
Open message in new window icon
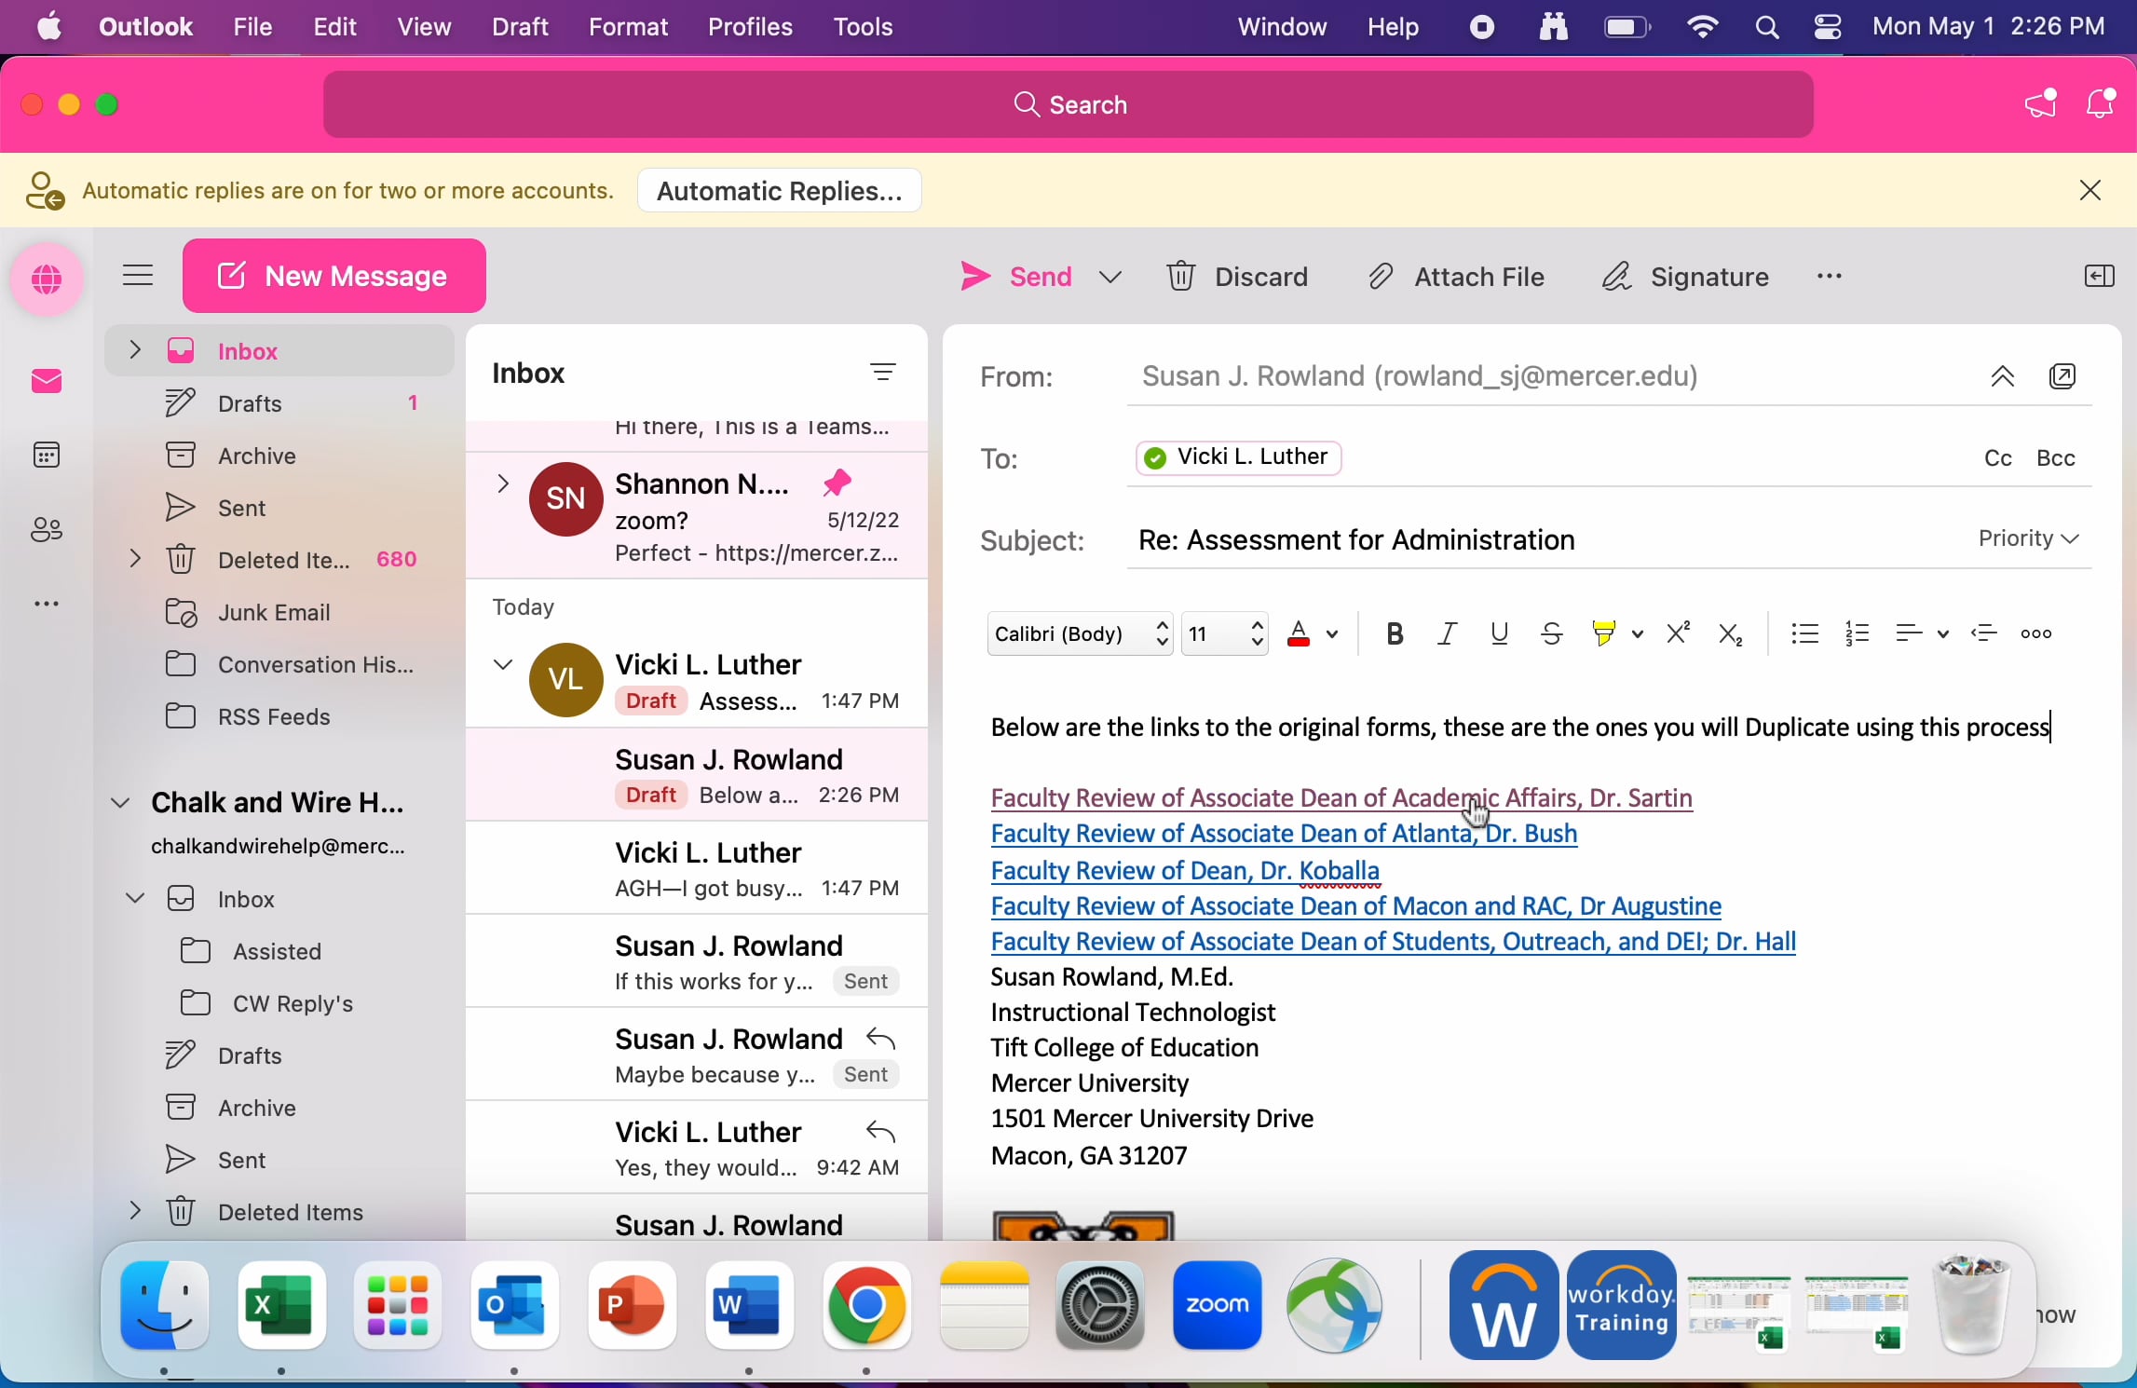pyautogui.click(x=2062, y=376)
